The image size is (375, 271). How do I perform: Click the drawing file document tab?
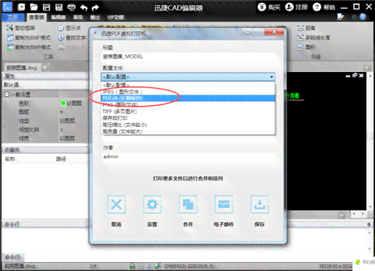[22, 68]
